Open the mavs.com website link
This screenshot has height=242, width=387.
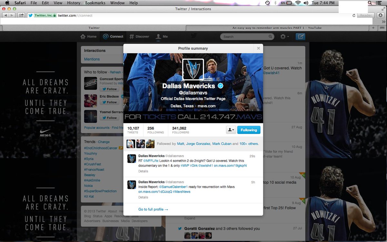point(206,106)
